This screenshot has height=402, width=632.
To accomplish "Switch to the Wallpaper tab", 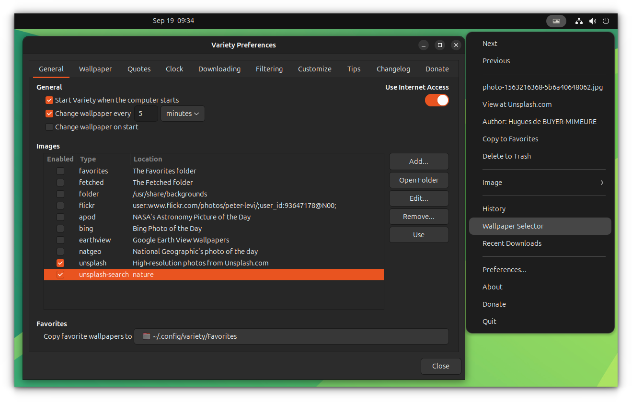I will tap(95, 69).
